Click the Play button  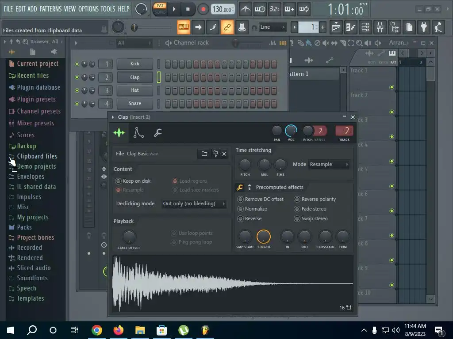[x=174, y=9]
